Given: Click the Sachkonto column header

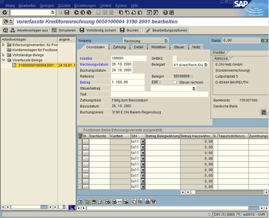Looking at the screenshot, I should coord(100,136).
